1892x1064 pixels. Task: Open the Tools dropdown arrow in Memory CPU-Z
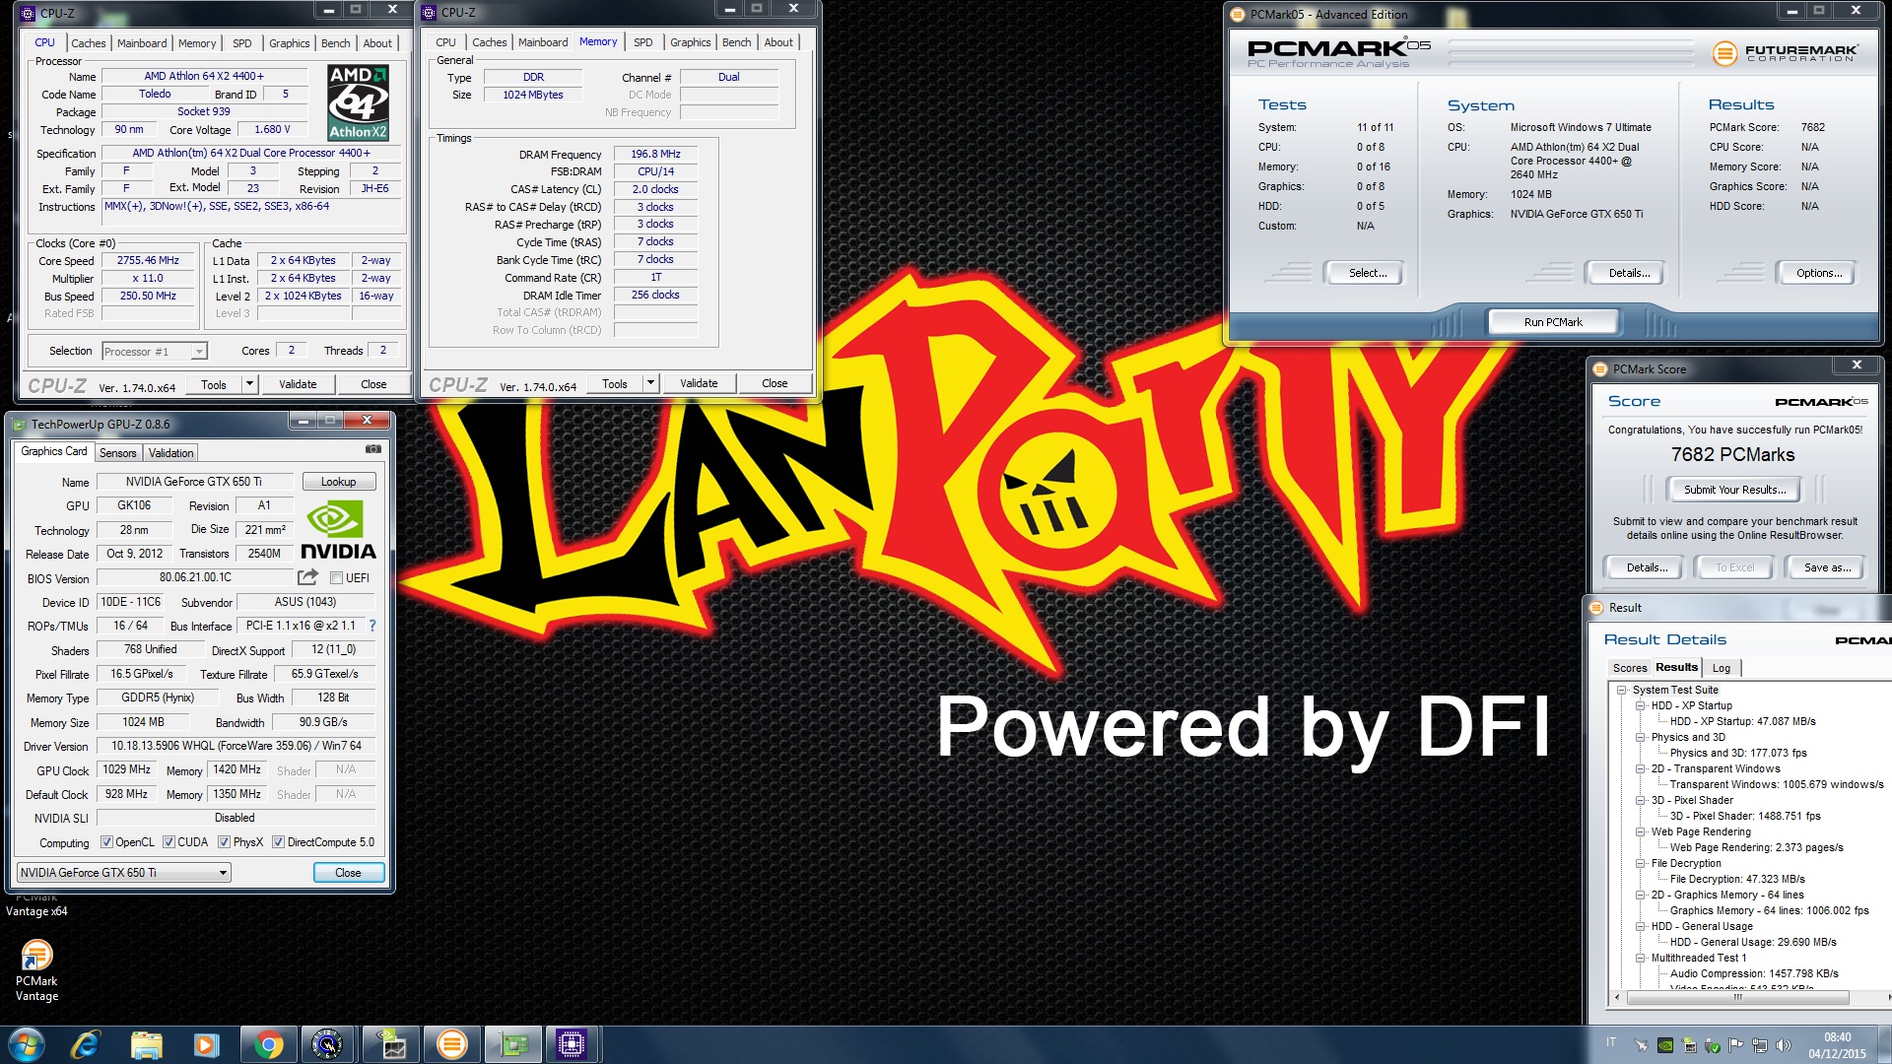pos(650,383)
